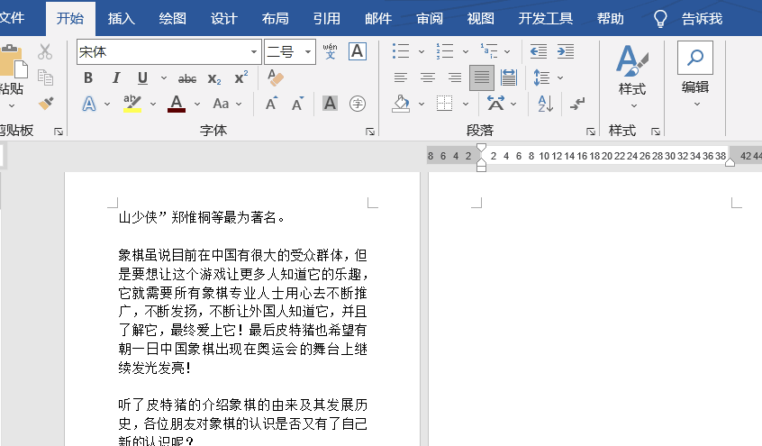
Task: Open Paragraph dialog launcher
Action: (x=591, y=132)
